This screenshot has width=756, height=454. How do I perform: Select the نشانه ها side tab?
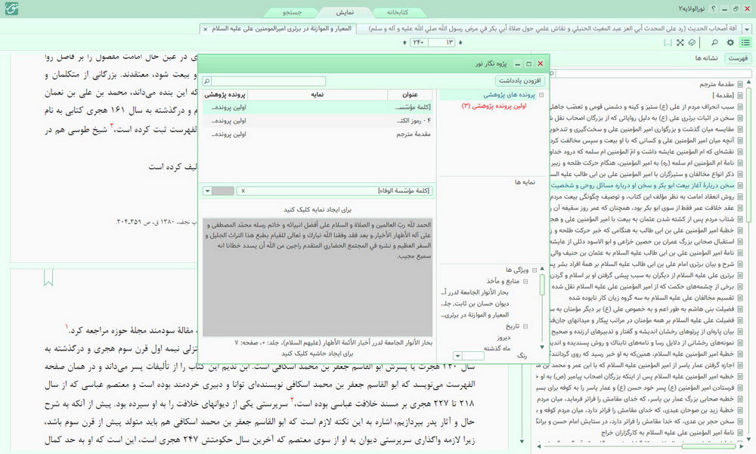(x=706, y=58)
